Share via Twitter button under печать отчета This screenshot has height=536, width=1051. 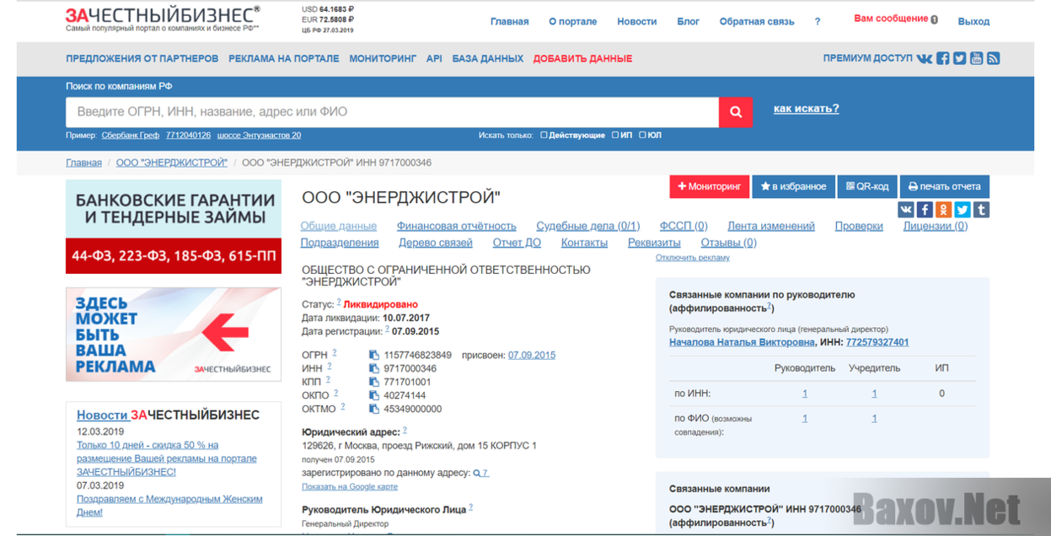click(962, 210)
